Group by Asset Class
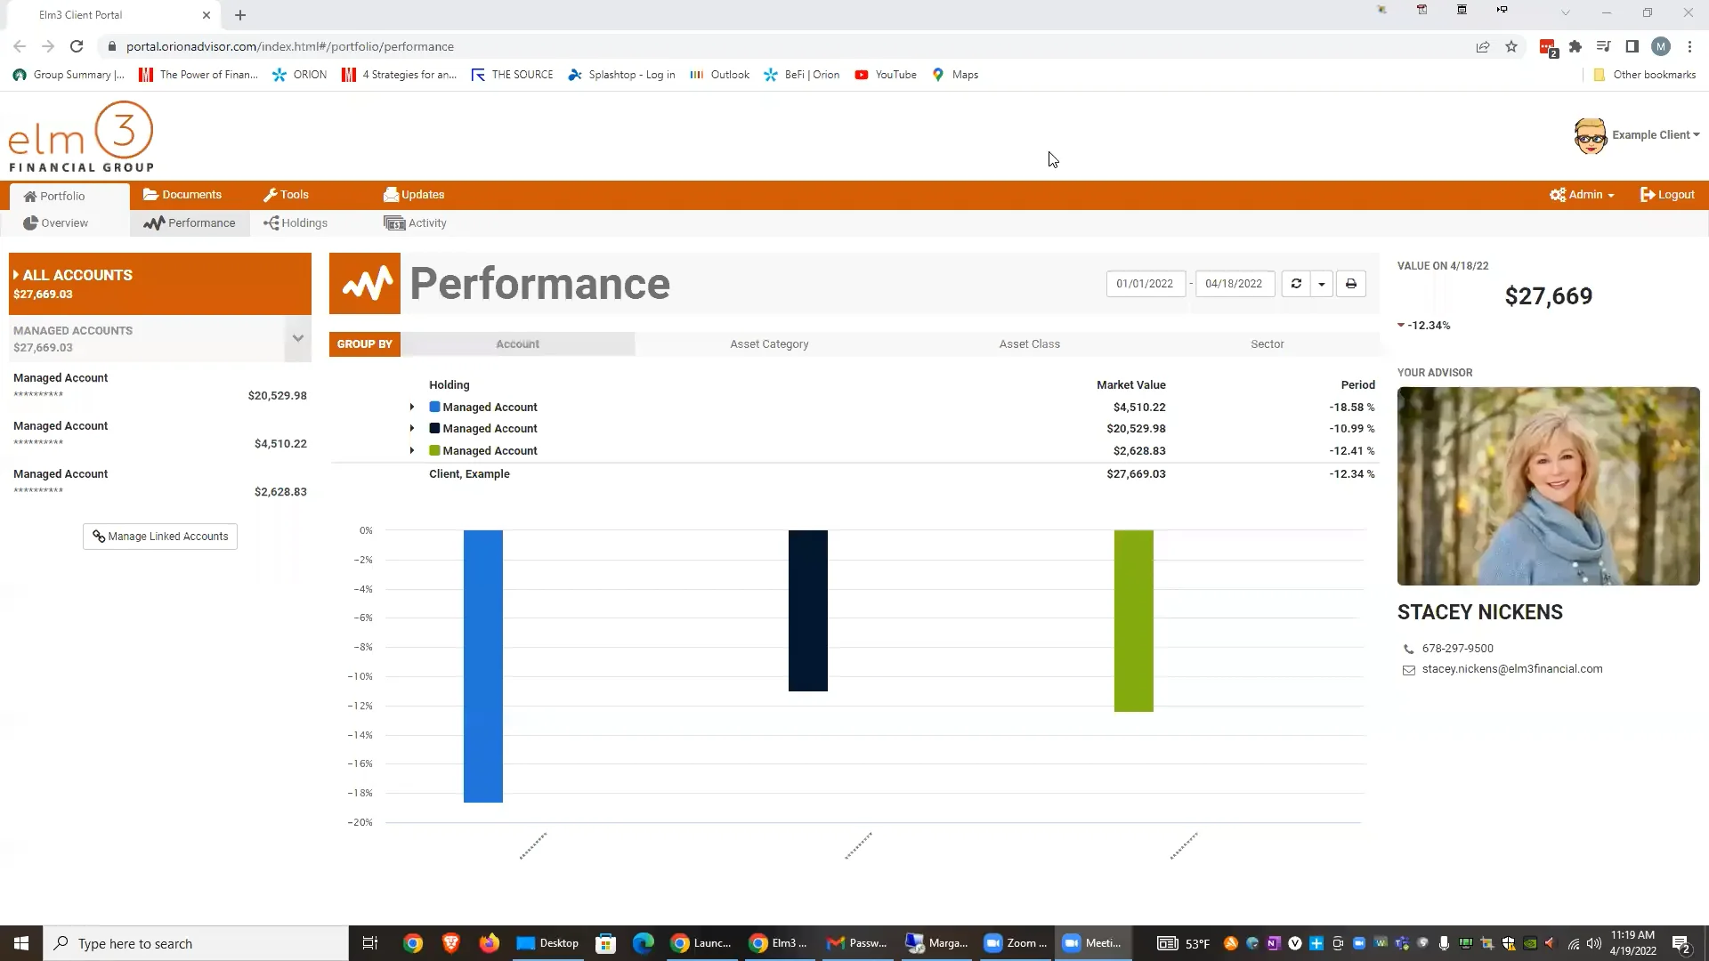 click(1029, 344)
